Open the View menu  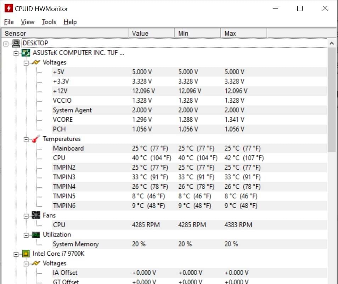point(28,22)
